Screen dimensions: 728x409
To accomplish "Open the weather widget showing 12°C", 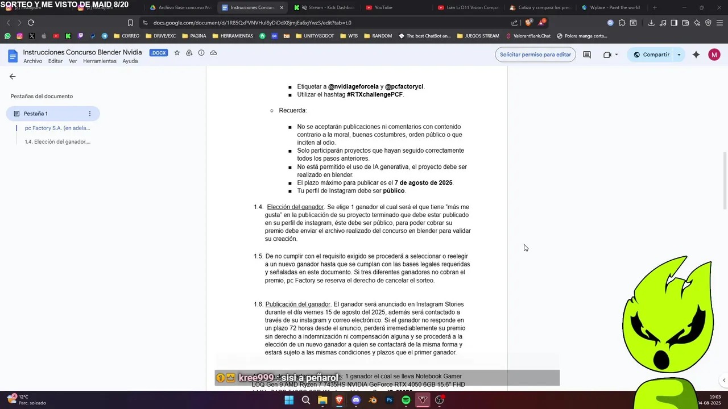I will click(x=26, y=400).
